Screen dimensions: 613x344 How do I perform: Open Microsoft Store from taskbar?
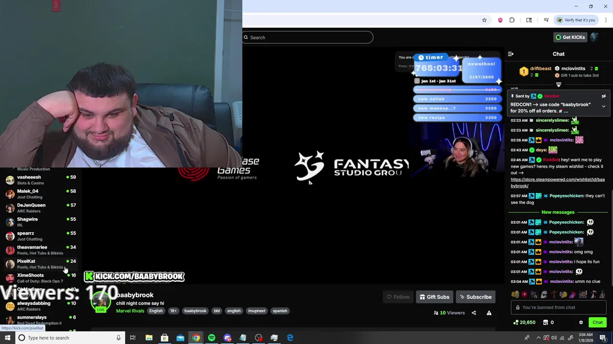[x=164, y=338]
